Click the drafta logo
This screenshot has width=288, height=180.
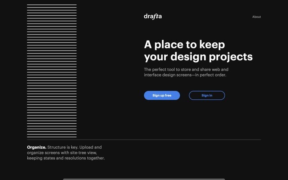[x=153, y=16]
